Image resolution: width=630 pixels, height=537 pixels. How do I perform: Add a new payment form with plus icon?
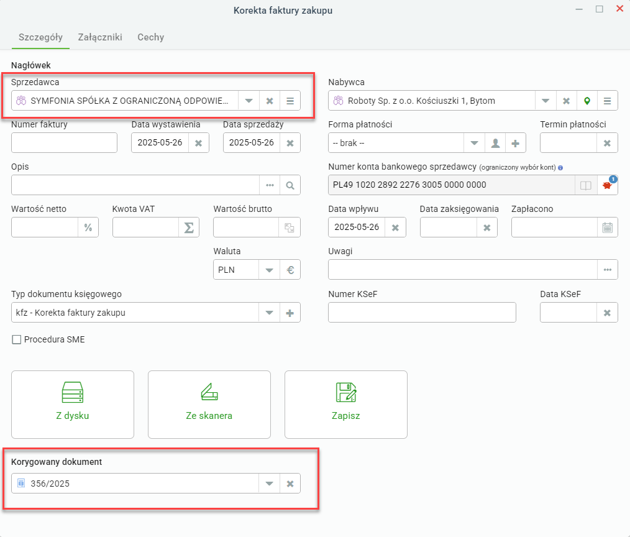[x=516, y=143]
